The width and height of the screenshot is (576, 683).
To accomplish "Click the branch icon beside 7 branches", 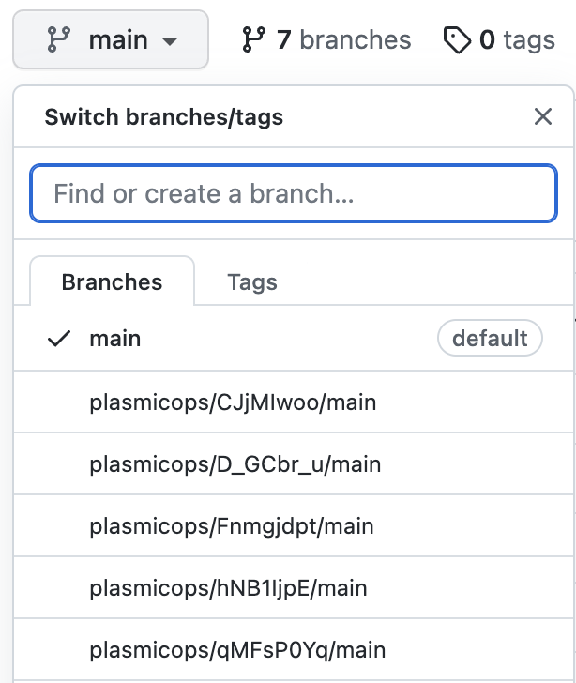I will 253,40.
